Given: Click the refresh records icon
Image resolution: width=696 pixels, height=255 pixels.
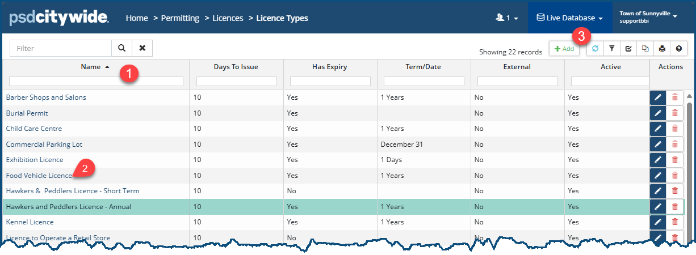Looking at the screenshot, I should (x=595, y=49).
